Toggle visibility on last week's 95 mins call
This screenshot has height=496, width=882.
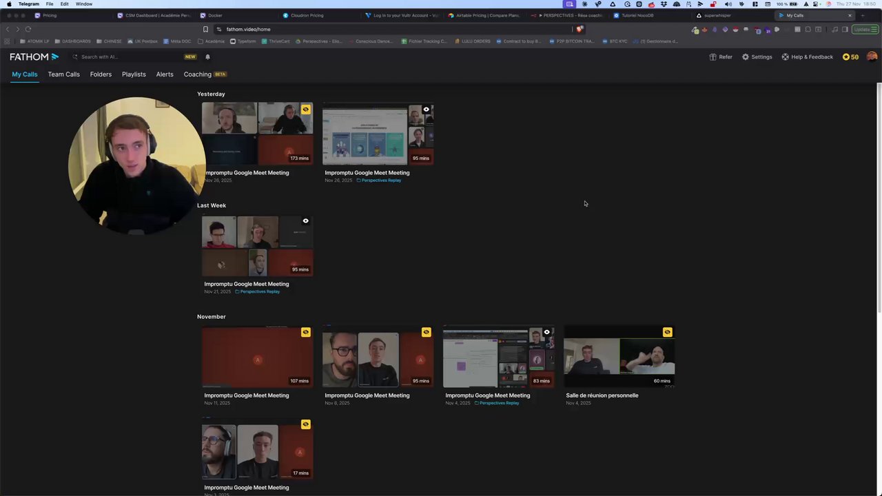305,221
